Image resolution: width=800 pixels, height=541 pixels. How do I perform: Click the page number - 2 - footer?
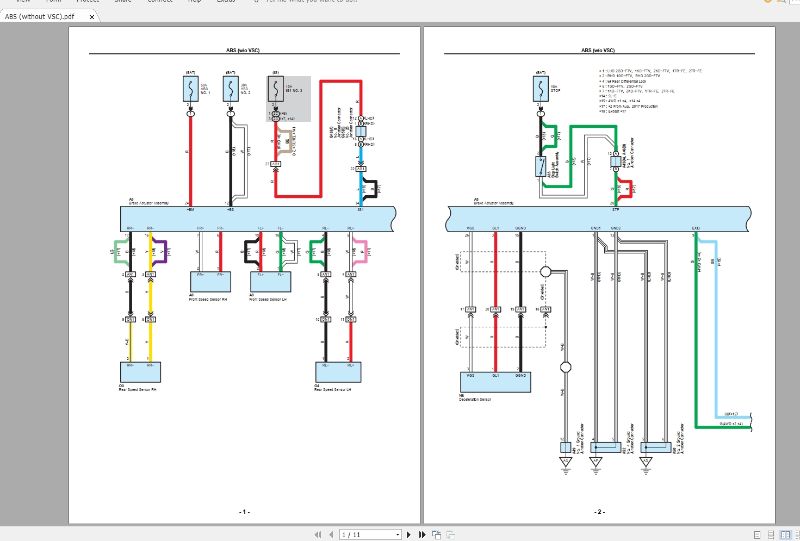(x=599, y=512)
